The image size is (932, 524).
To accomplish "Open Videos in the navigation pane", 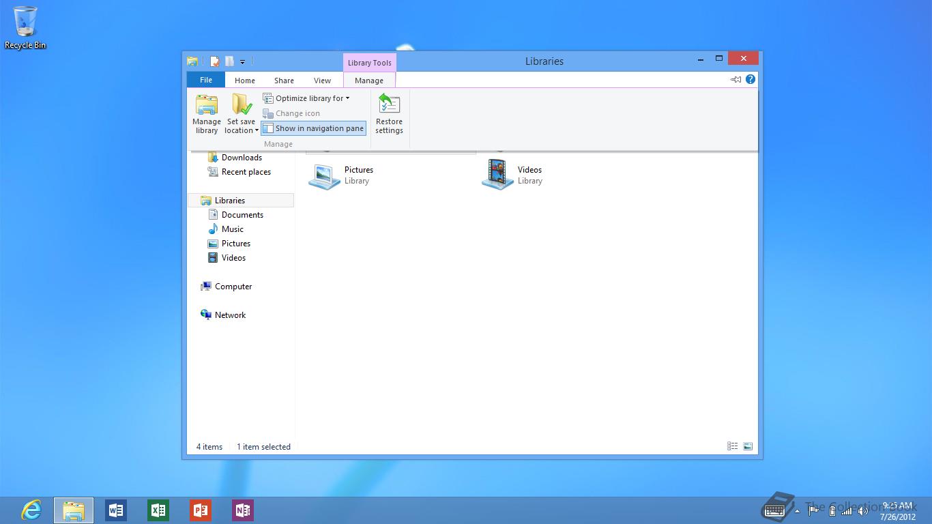I will pos(227,258).
